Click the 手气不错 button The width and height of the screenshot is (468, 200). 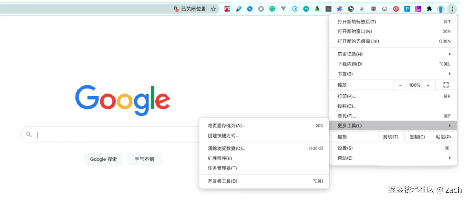point(144,159)
